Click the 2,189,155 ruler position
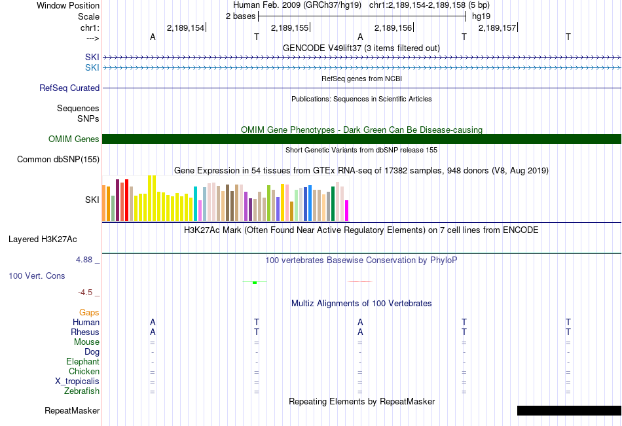Viewport: 622px width, 426px height. pos(289,27)
